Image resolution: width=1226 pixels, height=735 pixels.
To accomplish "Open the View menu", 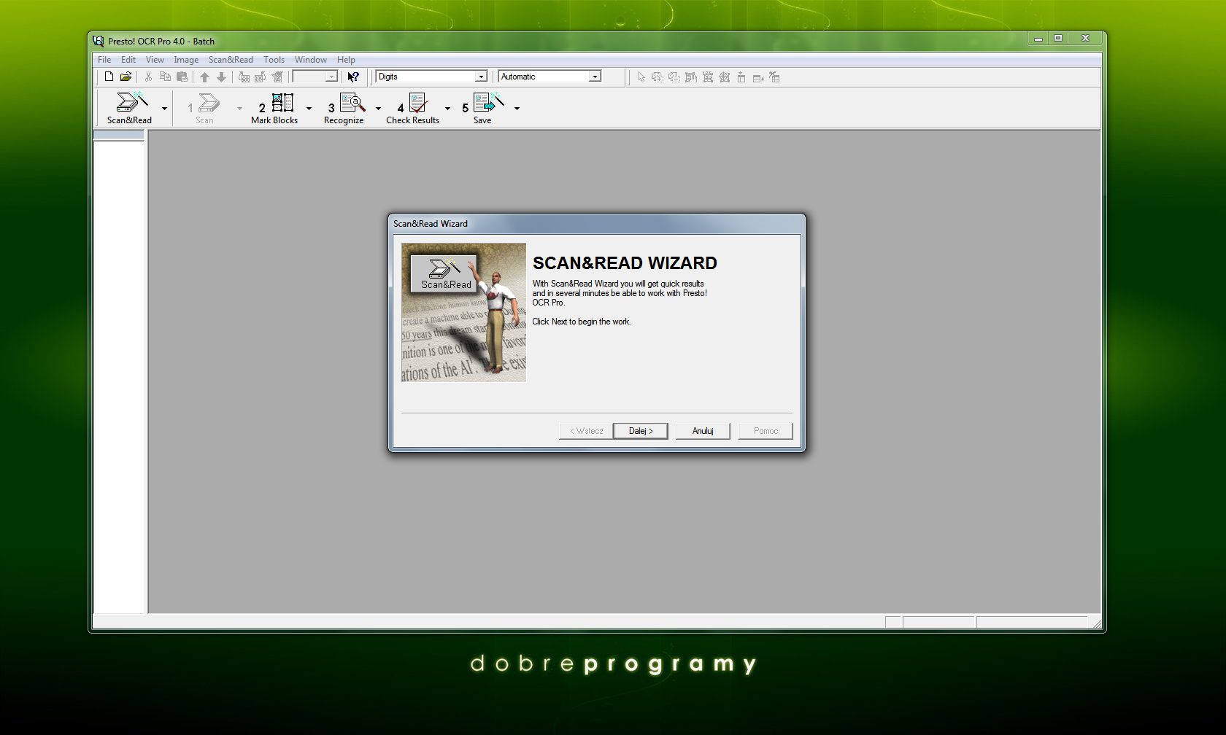I will pos(155,60).
